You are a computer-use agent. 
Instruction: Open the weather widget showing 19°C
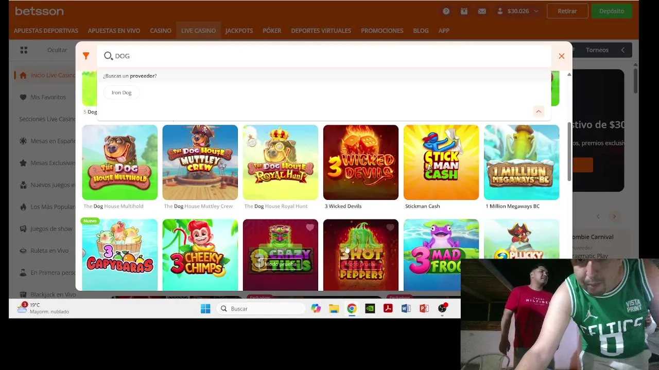tap(43, 308)
